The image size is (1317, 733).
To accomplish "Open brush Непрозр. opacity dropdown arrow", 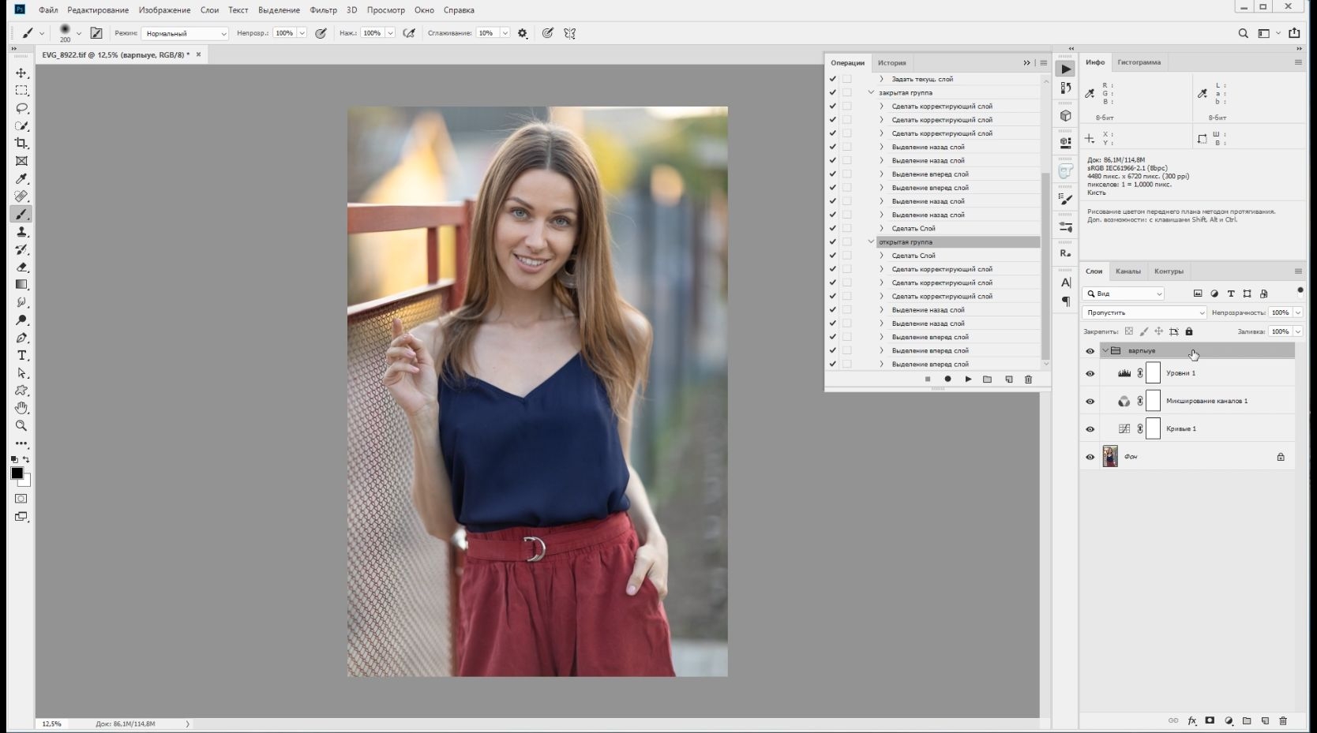I will point(302,33).
